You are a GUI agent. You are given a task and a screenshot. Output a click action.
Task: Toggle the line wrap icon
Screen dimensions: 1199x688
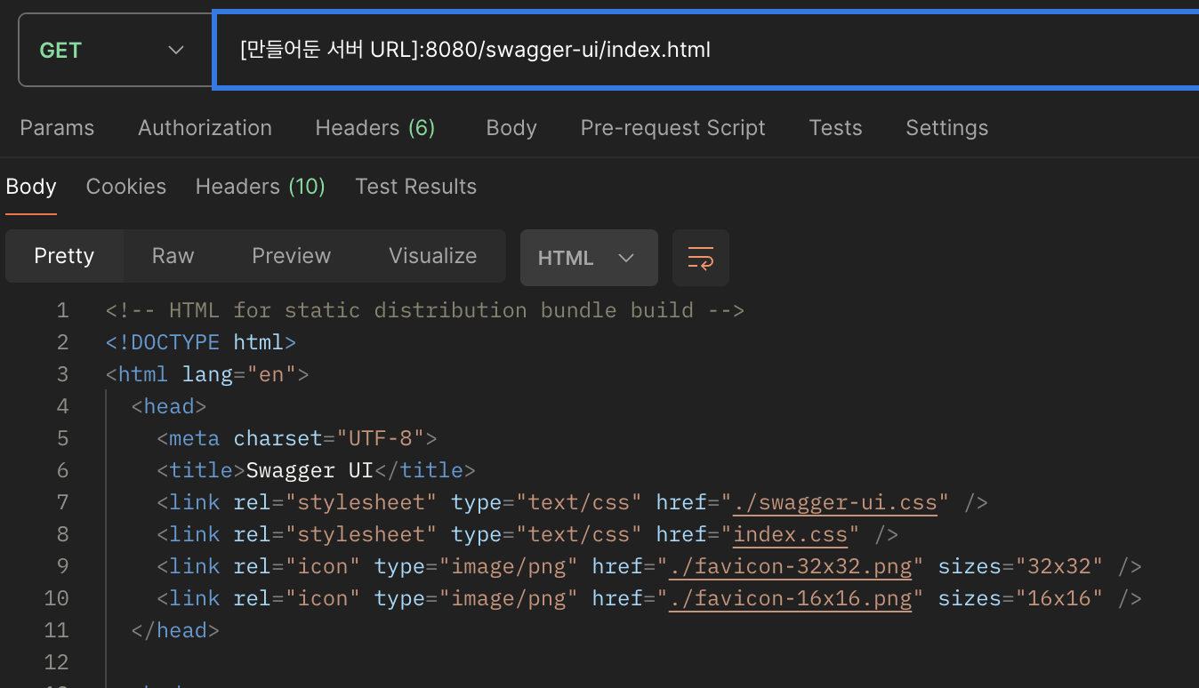701,258
